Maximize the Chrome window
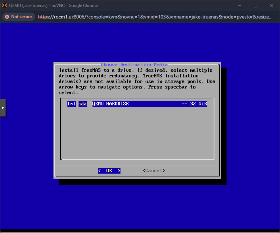This screenshot has height=233, width=280. (255, 6)
